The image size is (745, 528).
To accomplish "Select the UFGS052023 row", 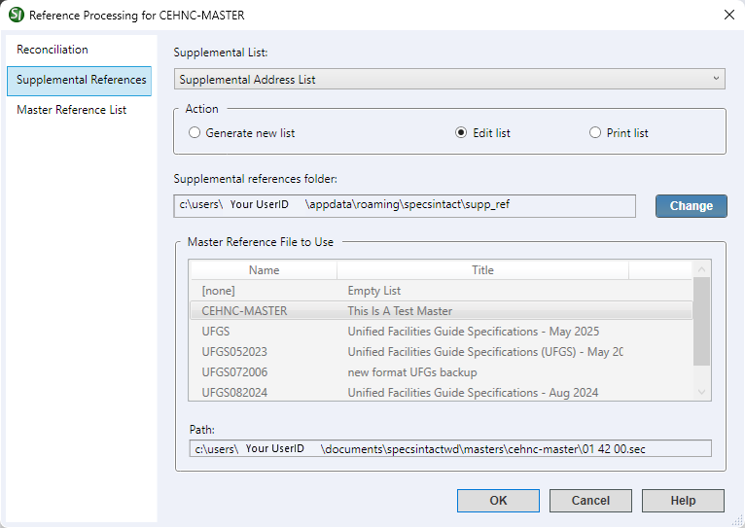I will click(x=441, y=352).
